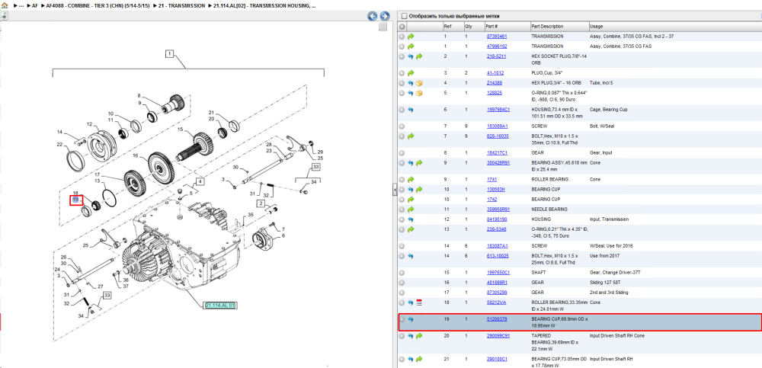
Task: Open the diagram toolbar expand icon at top-left
Action: click(4, 15)
